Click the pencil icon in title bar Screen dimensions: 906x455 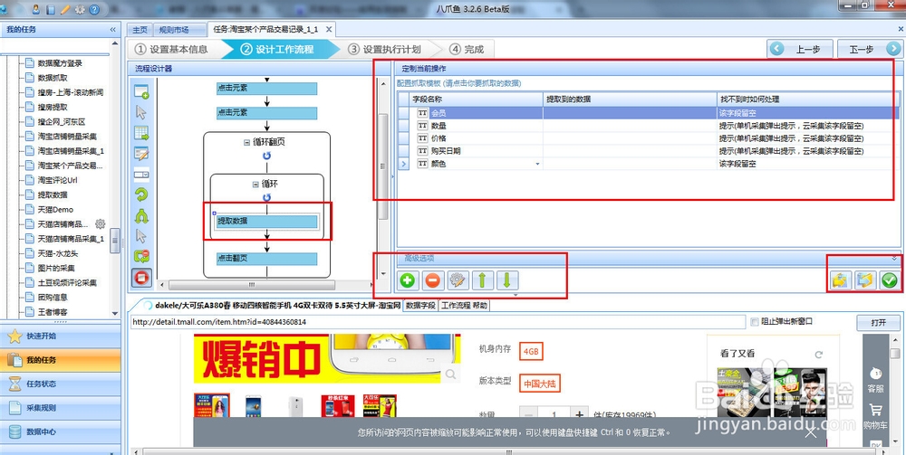pos(65,9)
